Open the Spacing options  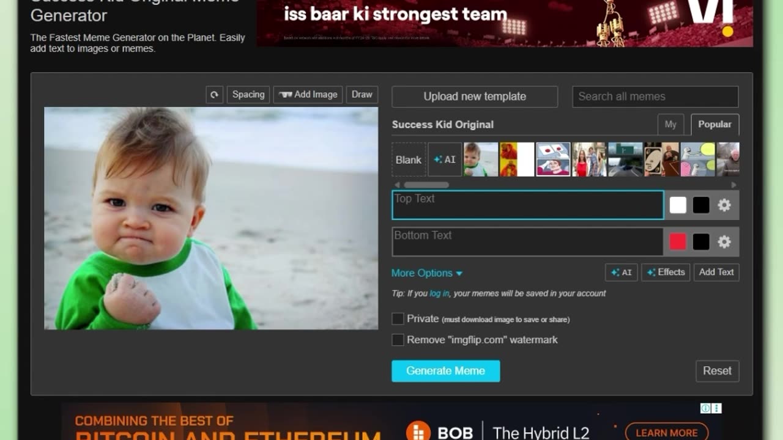pyautogui.click(x=248, y=95)
